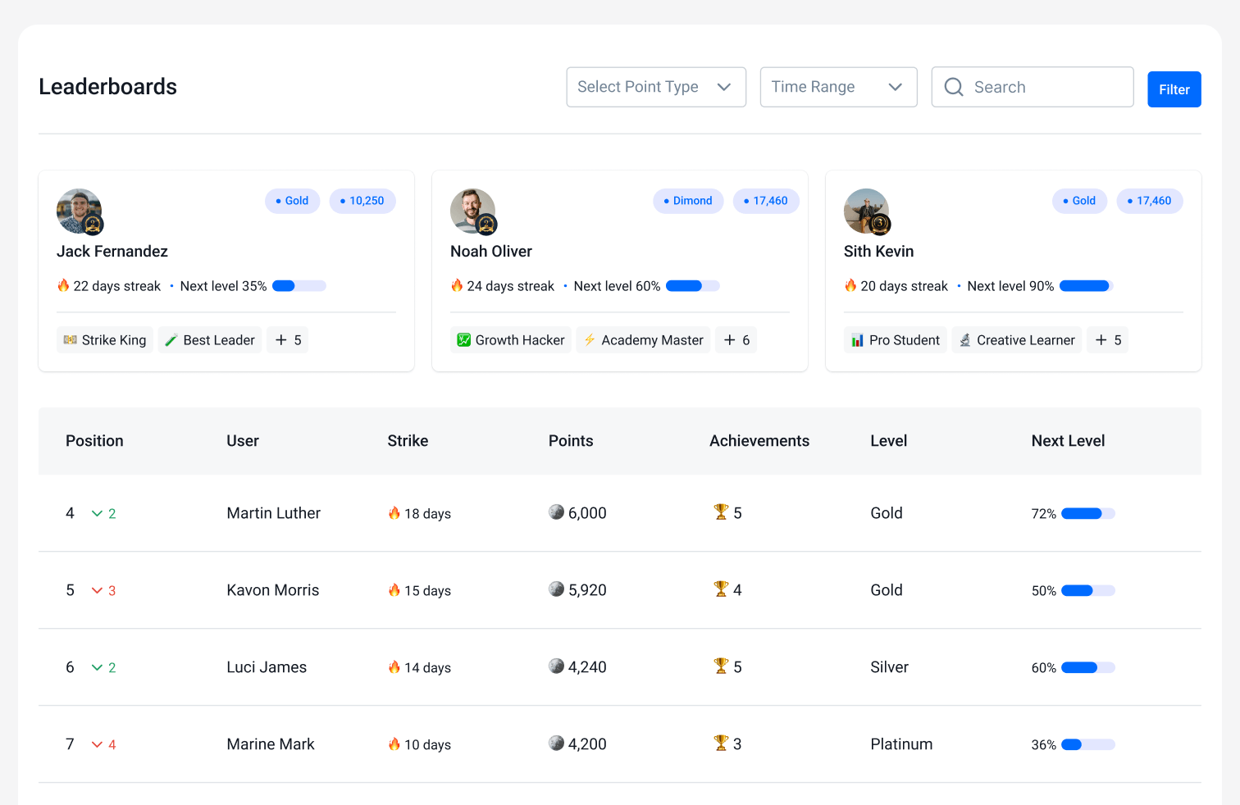Click the Achievements column header
The height and width of the screenshot is (805, 1240).
[759, 441]
